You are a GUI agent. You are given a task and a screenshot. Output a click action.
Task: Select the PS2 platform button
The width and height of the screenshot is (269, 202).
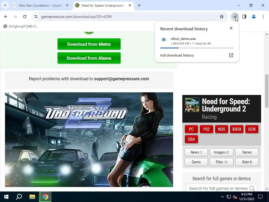(x=206, y=129)
